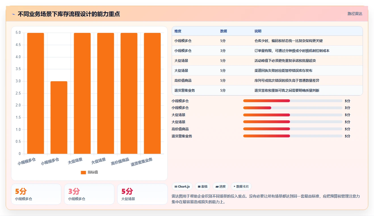Select the cell 渠道回执失败时应能暂停错误库存发布
Screen dimensions: 374x216
coord(283,71)
